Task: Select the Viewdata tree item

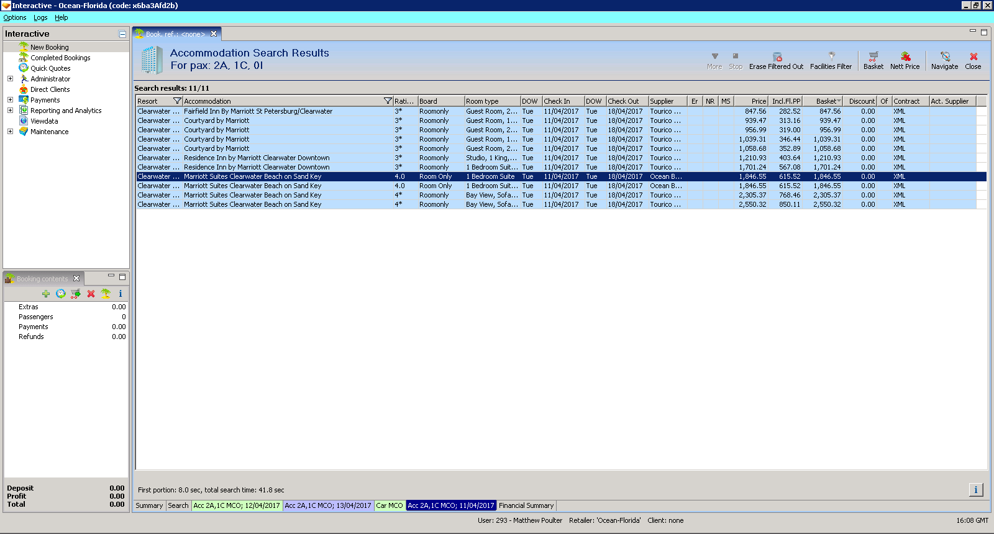Action: 44,121
